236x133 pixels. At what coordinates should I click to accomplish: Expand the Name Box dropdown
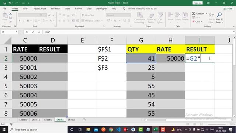tap(16, 32)
